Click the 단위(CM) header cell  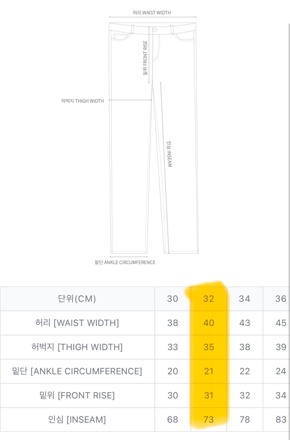click(x=77, y=299)
